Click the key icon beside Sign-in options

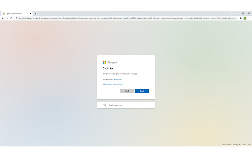point(105,105)
